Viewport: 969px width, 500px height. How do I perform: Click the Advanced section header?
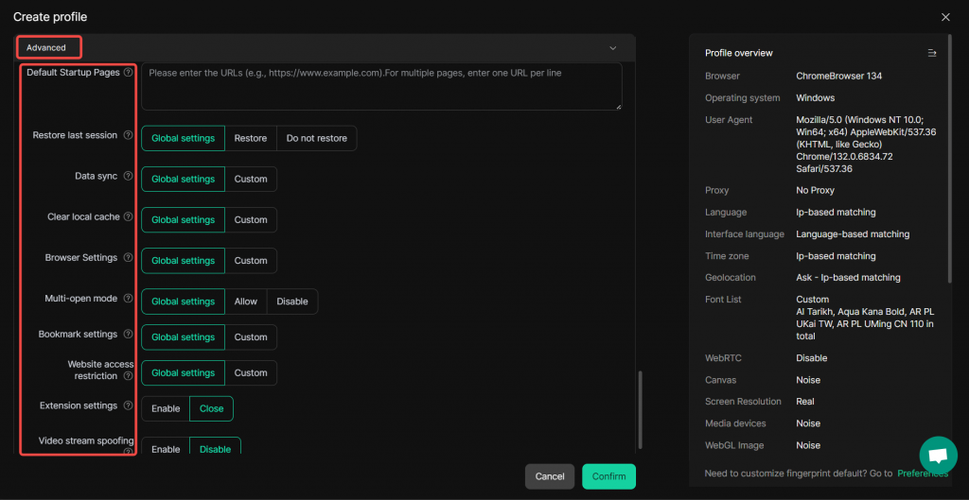click(x=47, y=47)
